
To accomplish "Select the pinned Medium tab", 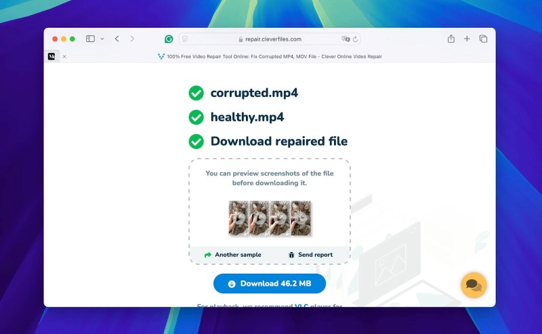I will tap(51, 56).
